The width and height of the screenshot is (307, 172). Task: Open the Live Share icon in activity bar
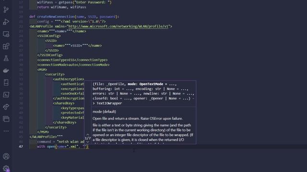coord(6,107)
